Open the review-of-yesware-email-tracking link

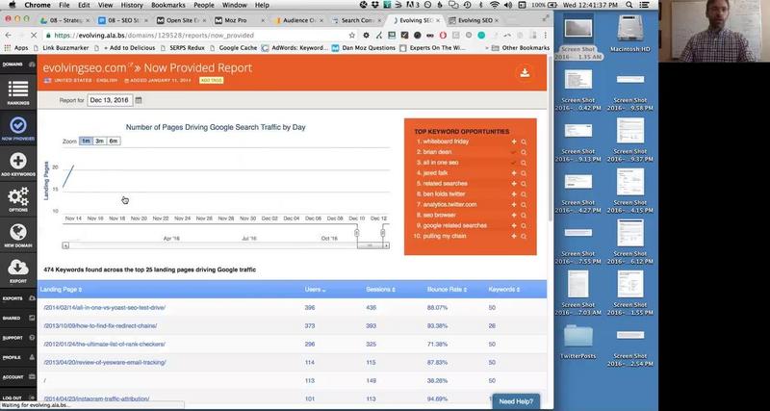(105, 362)
